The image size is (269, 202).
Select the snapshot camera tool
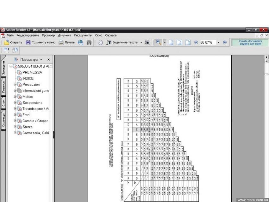coord(147,42)
